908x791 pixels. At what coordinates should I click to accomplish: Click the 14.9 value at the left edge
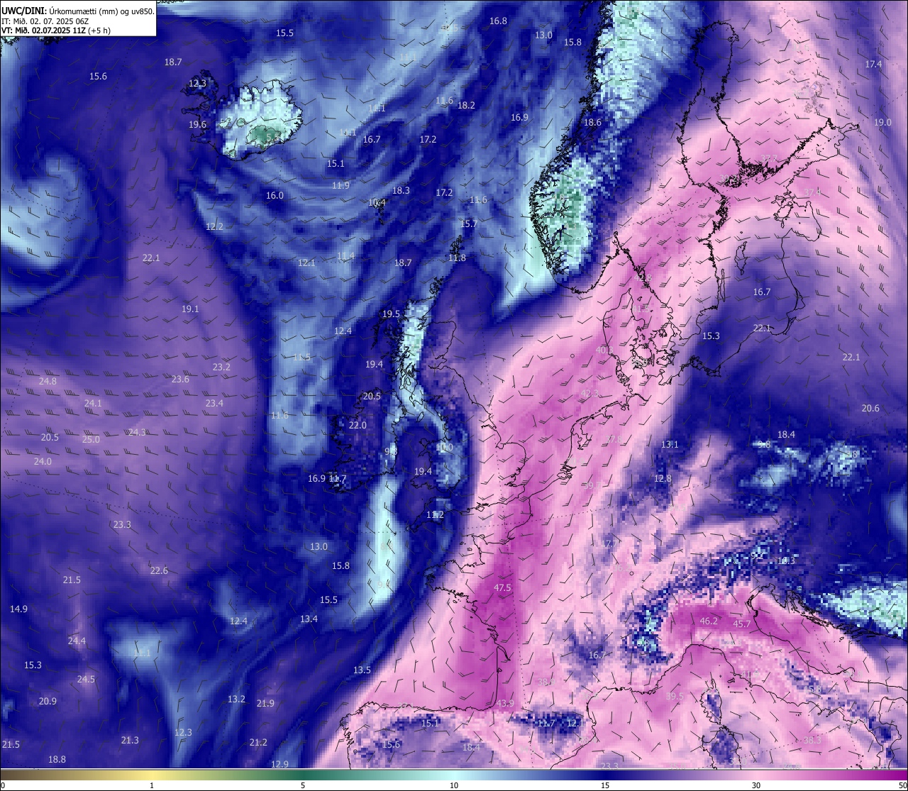(18, 609)
